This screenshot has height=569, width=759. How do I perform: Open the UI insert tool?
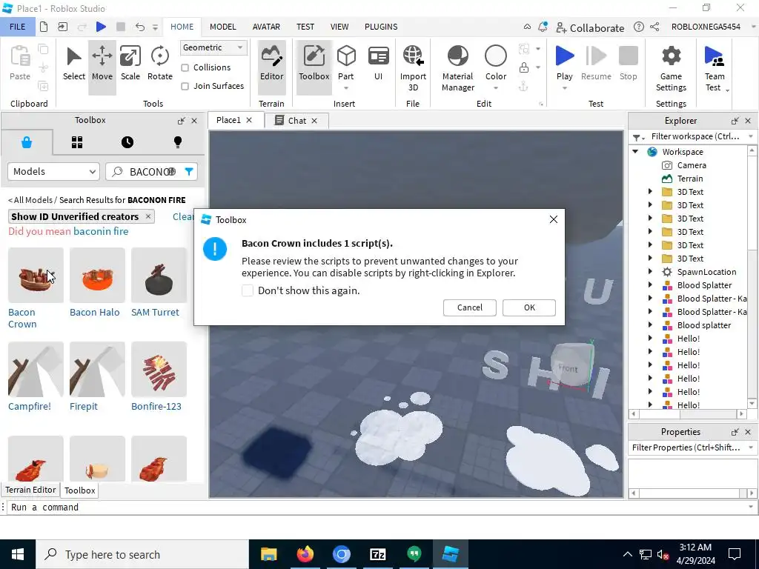[379, 64]
